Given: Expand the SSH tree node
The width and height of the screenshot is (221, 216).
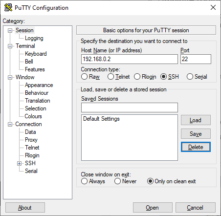Looking at the screenshot, I should tap(20, 163).
